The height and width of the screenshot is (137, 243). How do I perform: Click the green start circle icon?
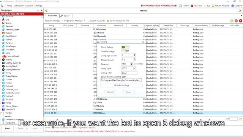click(x=232, y=21)
